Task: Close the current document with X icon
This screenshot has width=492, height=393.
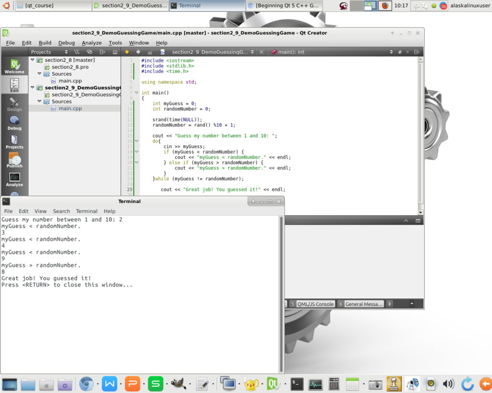Action: [261, 52]
